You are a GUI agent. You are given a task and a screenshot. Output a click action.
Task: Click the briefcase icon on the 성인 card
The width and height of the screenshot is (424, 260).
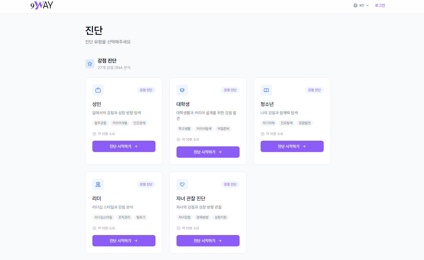(98, 90)
